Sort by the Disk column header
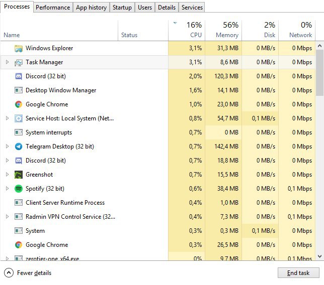Image resolution: width=324 pixels, height=285 pixels. 260,30
